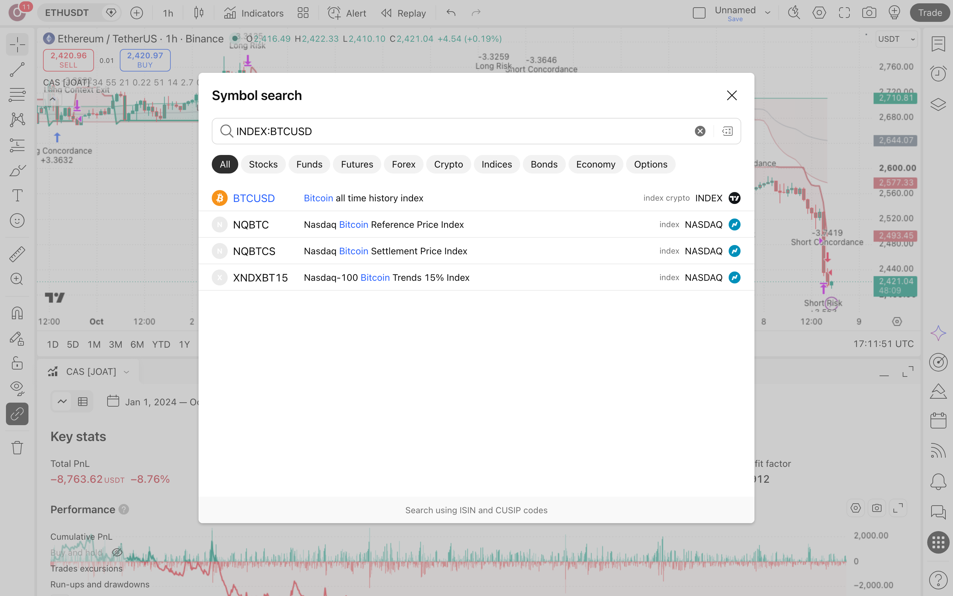
Task: Click the Trade button
Action: 930,13
